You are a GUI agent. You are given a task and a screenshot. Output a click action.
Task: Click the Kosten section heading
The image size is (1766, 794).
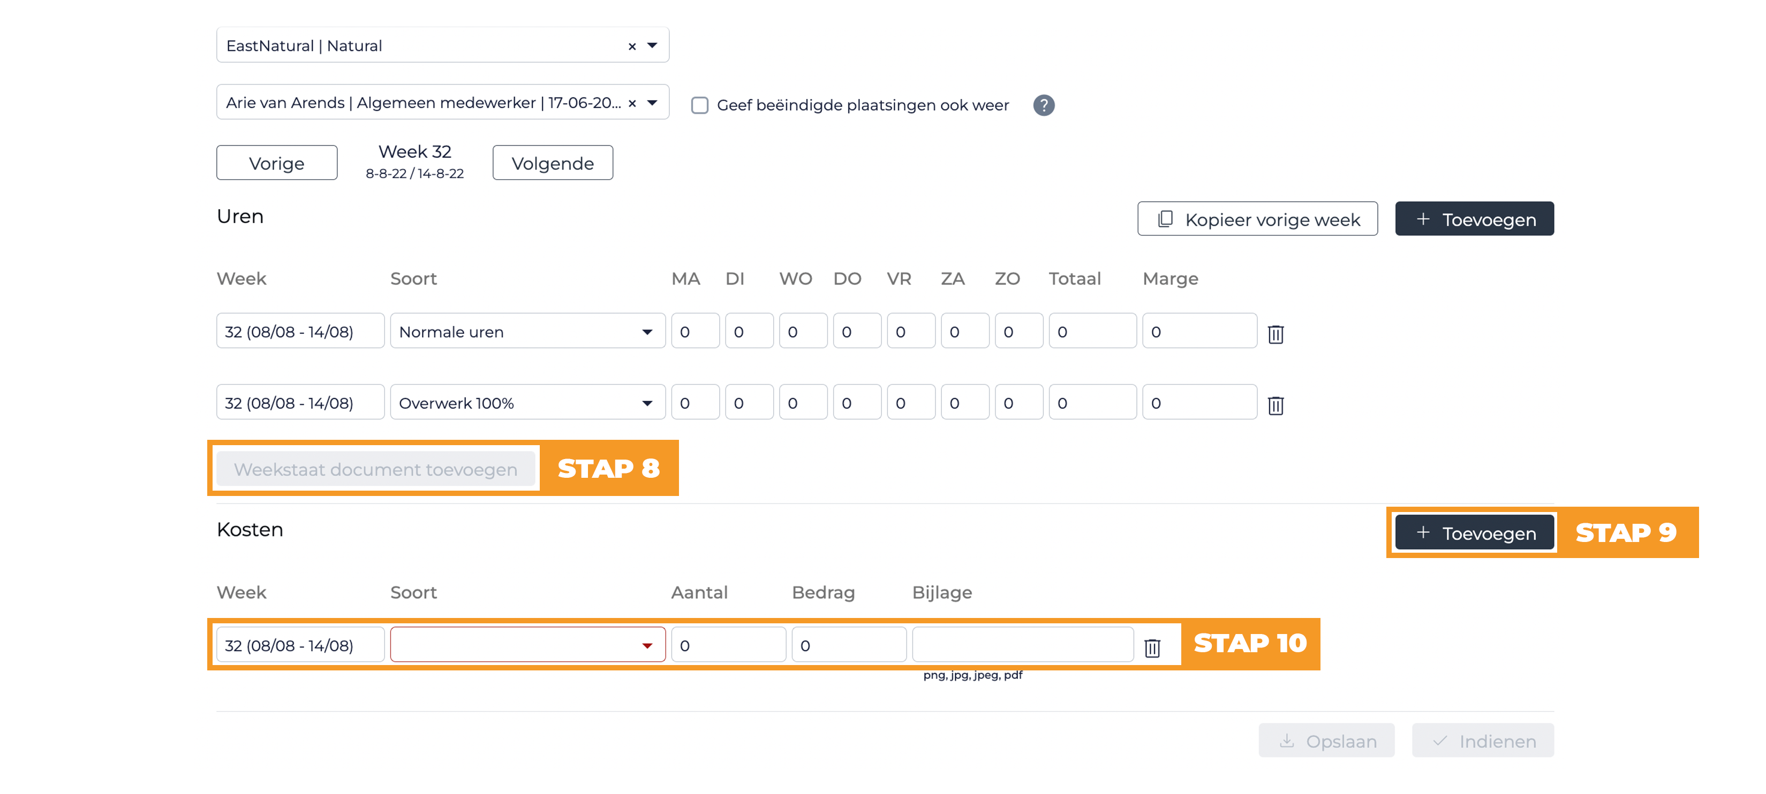click(250, 530)
